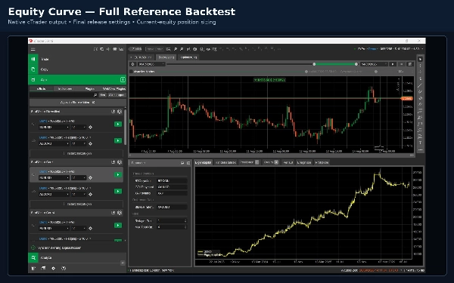Image resolution: width=454 pixels, height=283 pixels.
Task: Open the Copy section in sidebar
Action: 77,69
